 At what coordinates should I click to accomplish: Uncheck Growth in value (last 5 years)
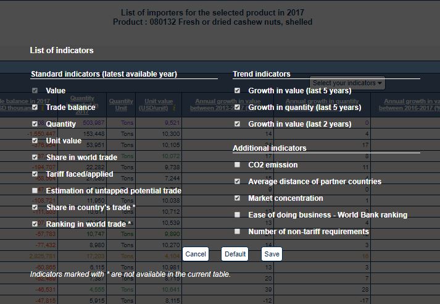pyautogui.click(x=238, y=91)
